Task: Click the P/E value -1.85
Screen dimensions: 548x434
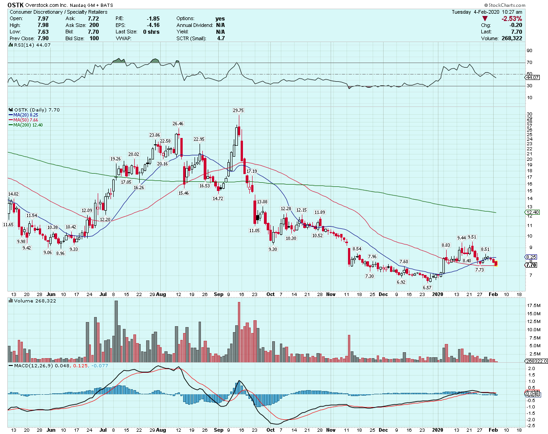Action: tap(153, 18)
